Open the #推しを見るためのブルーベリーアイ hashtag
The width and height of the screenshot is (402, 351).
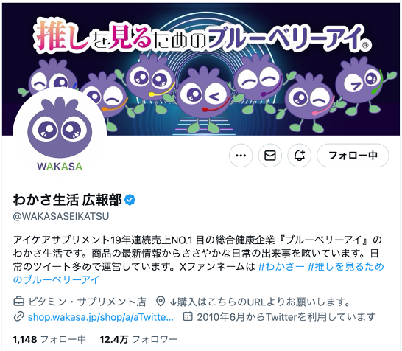pos(199,273)
